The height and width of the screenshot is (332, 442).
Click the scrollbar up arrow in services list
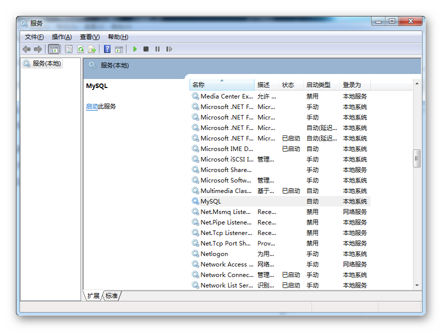point(417,83)
